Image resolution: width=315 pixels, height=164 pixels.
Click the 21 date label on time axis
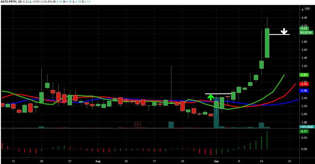click(x=289, y=161)
